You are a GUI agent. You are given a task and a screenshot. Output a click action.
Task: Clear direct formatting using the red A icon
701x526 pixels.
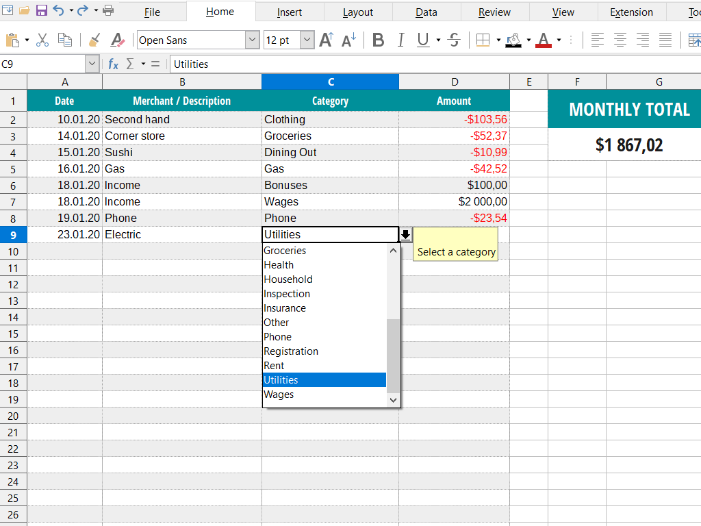pos(117,40)
